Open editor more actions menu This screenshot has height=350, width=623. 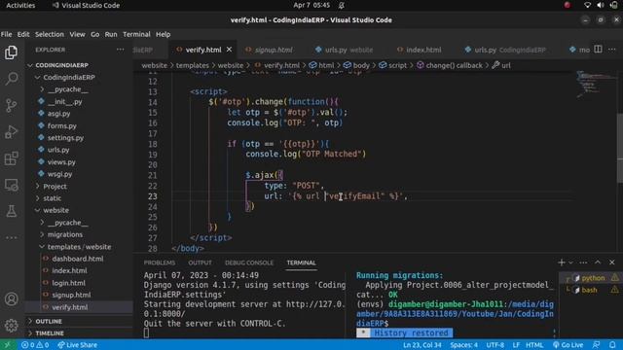click(612, 50)
